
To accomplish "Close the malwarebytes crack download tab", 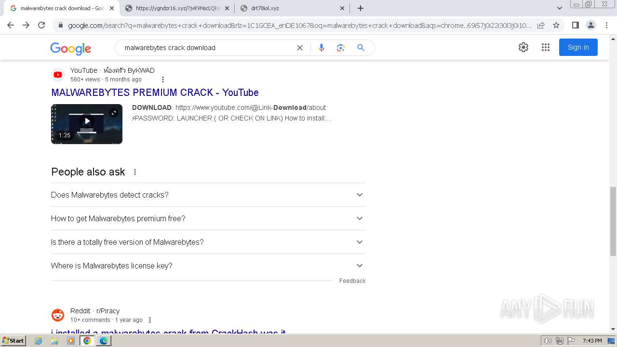I will (112, 8).
